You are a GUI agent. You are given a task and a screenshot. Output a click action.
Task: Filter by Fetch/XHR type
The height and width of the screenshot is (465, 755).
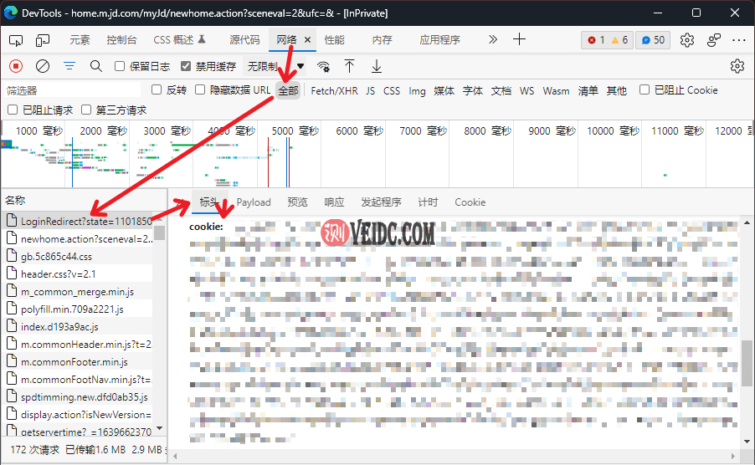click(334, 90)
